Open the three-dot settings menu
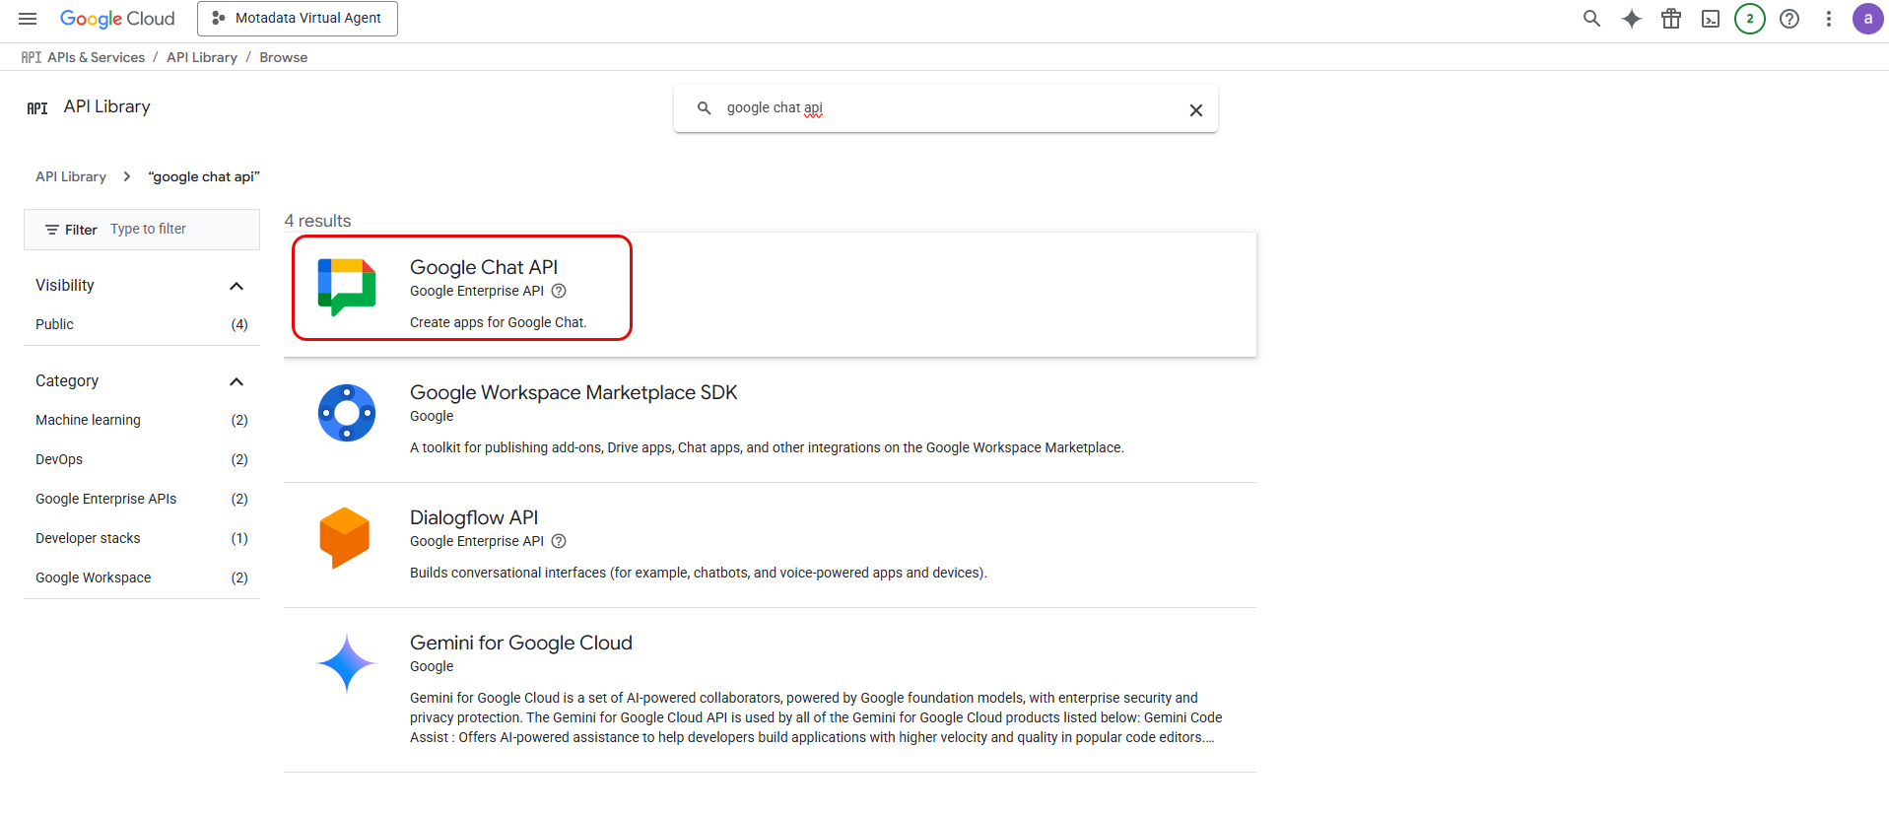 (x=1829, y=19)
